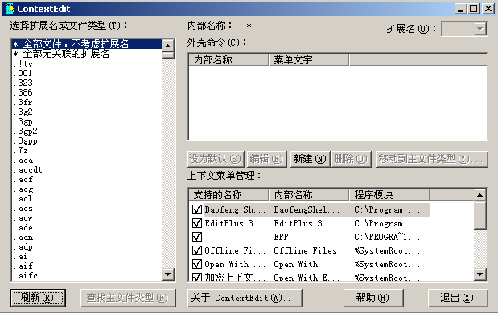
Task: Uncheck the Baofeng Sh... handler checkbox
Action: click(x=197, y=209)
